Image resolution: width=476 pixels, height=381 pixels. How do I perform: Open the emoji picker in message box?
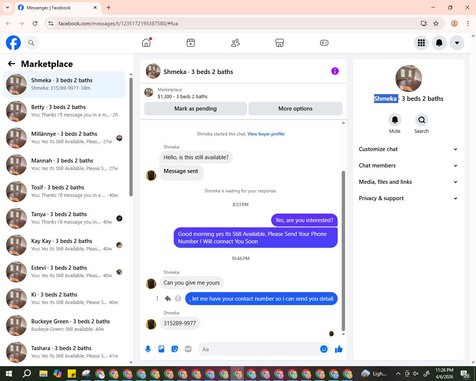pyautogui.click(x=324, y=349)
